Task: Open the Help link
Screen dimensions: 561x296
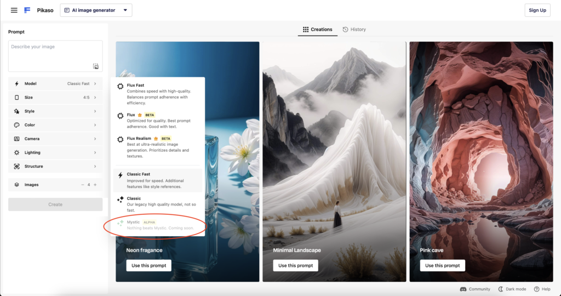Action: point(542,289)
